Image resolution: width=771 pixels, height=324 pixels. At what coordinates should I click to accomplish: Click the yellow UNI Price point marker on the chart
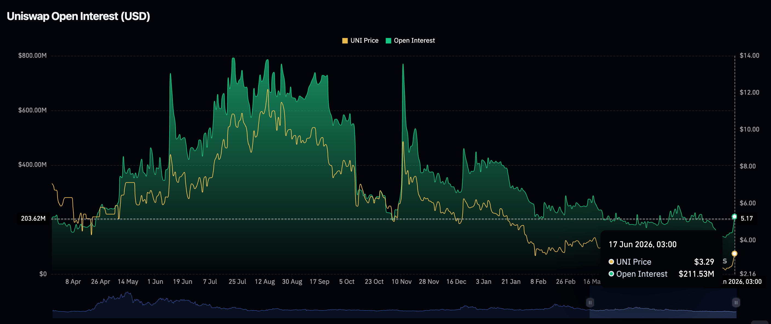point(734,254)
